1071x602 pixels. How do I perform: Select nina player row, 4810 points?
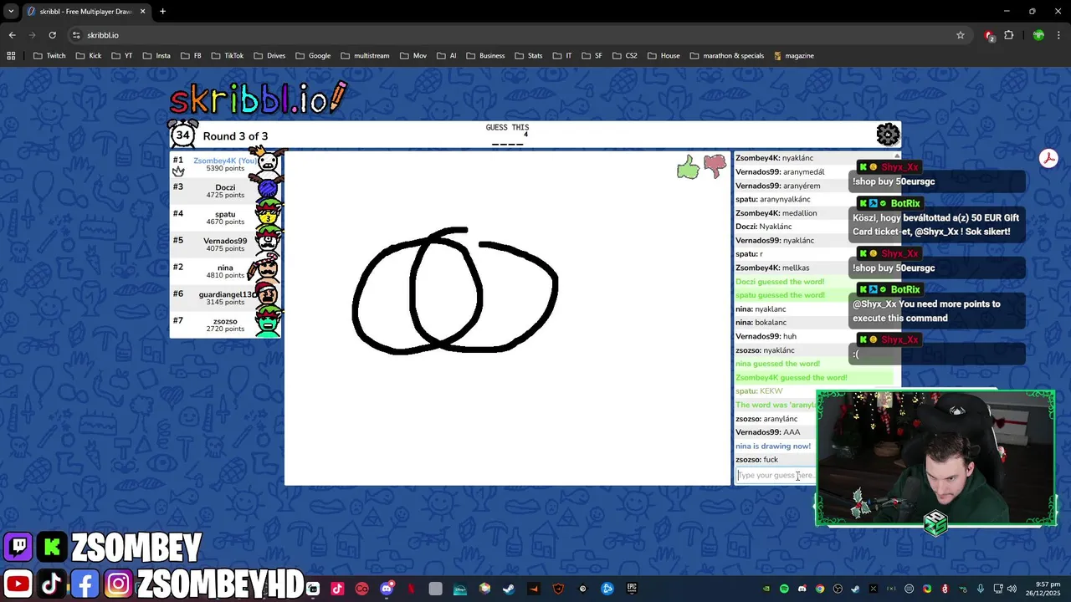coord(225,271)
